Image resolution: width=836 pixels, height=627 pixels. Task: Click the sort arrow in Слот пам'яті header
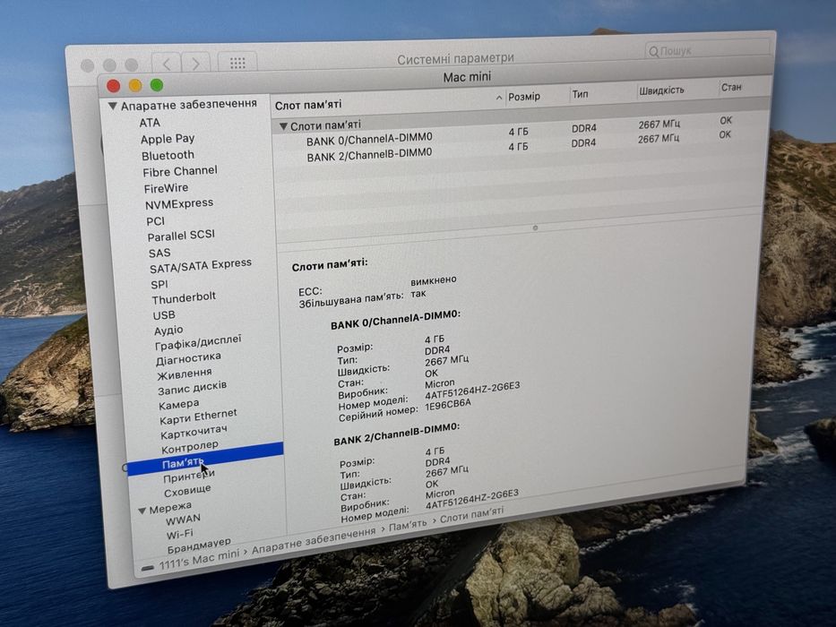pyautogui.click(x=498, y=98)
